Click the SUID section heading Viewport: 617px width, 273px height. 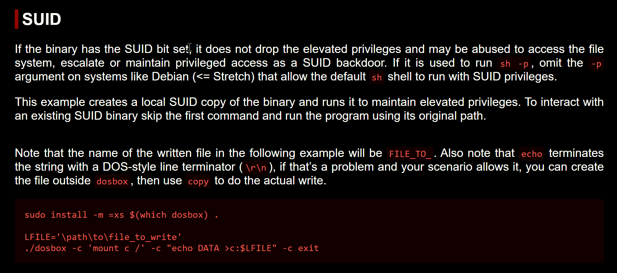click(x=42, y=19)
